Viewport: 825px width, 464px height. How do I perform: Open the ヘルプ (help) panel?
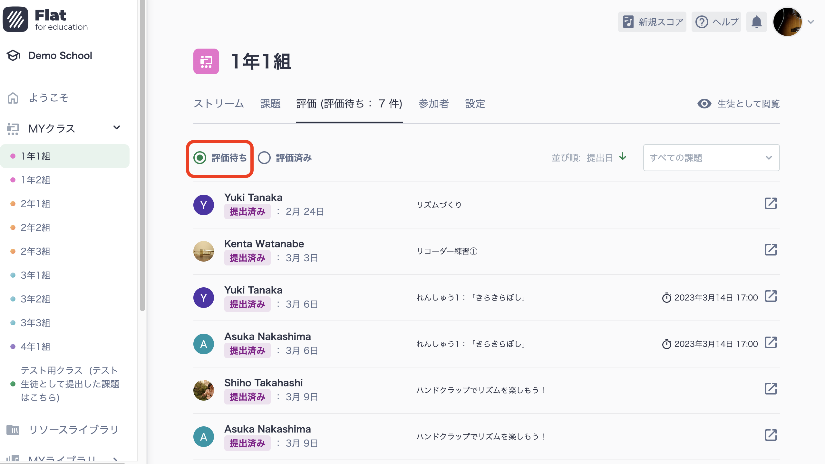pos(716,22)
